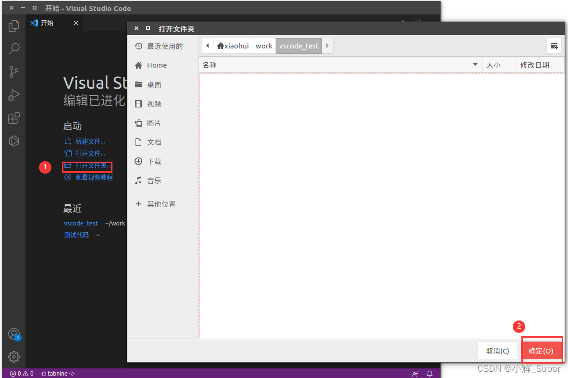Open recent vscode_test folder link
This screenshot has width=568, height=378.
pyautogui.click(x=81, y=223)
